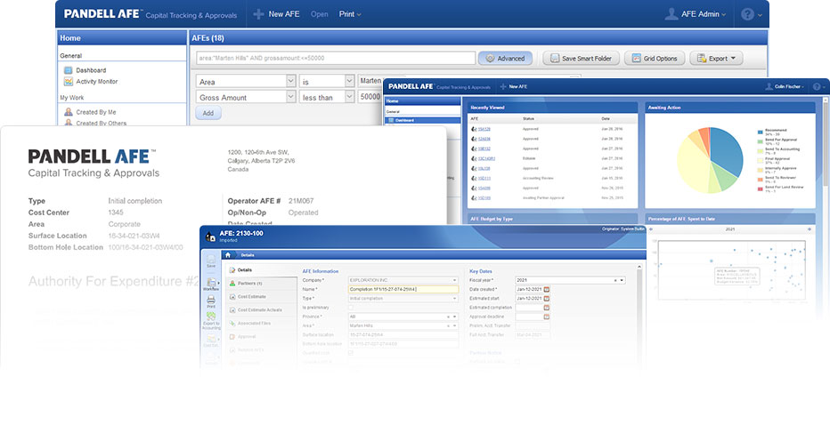The width and height of the screenshot is (830, 433).
Task: Click the home icon in Details breadcrumb
Action: [228, 255]
